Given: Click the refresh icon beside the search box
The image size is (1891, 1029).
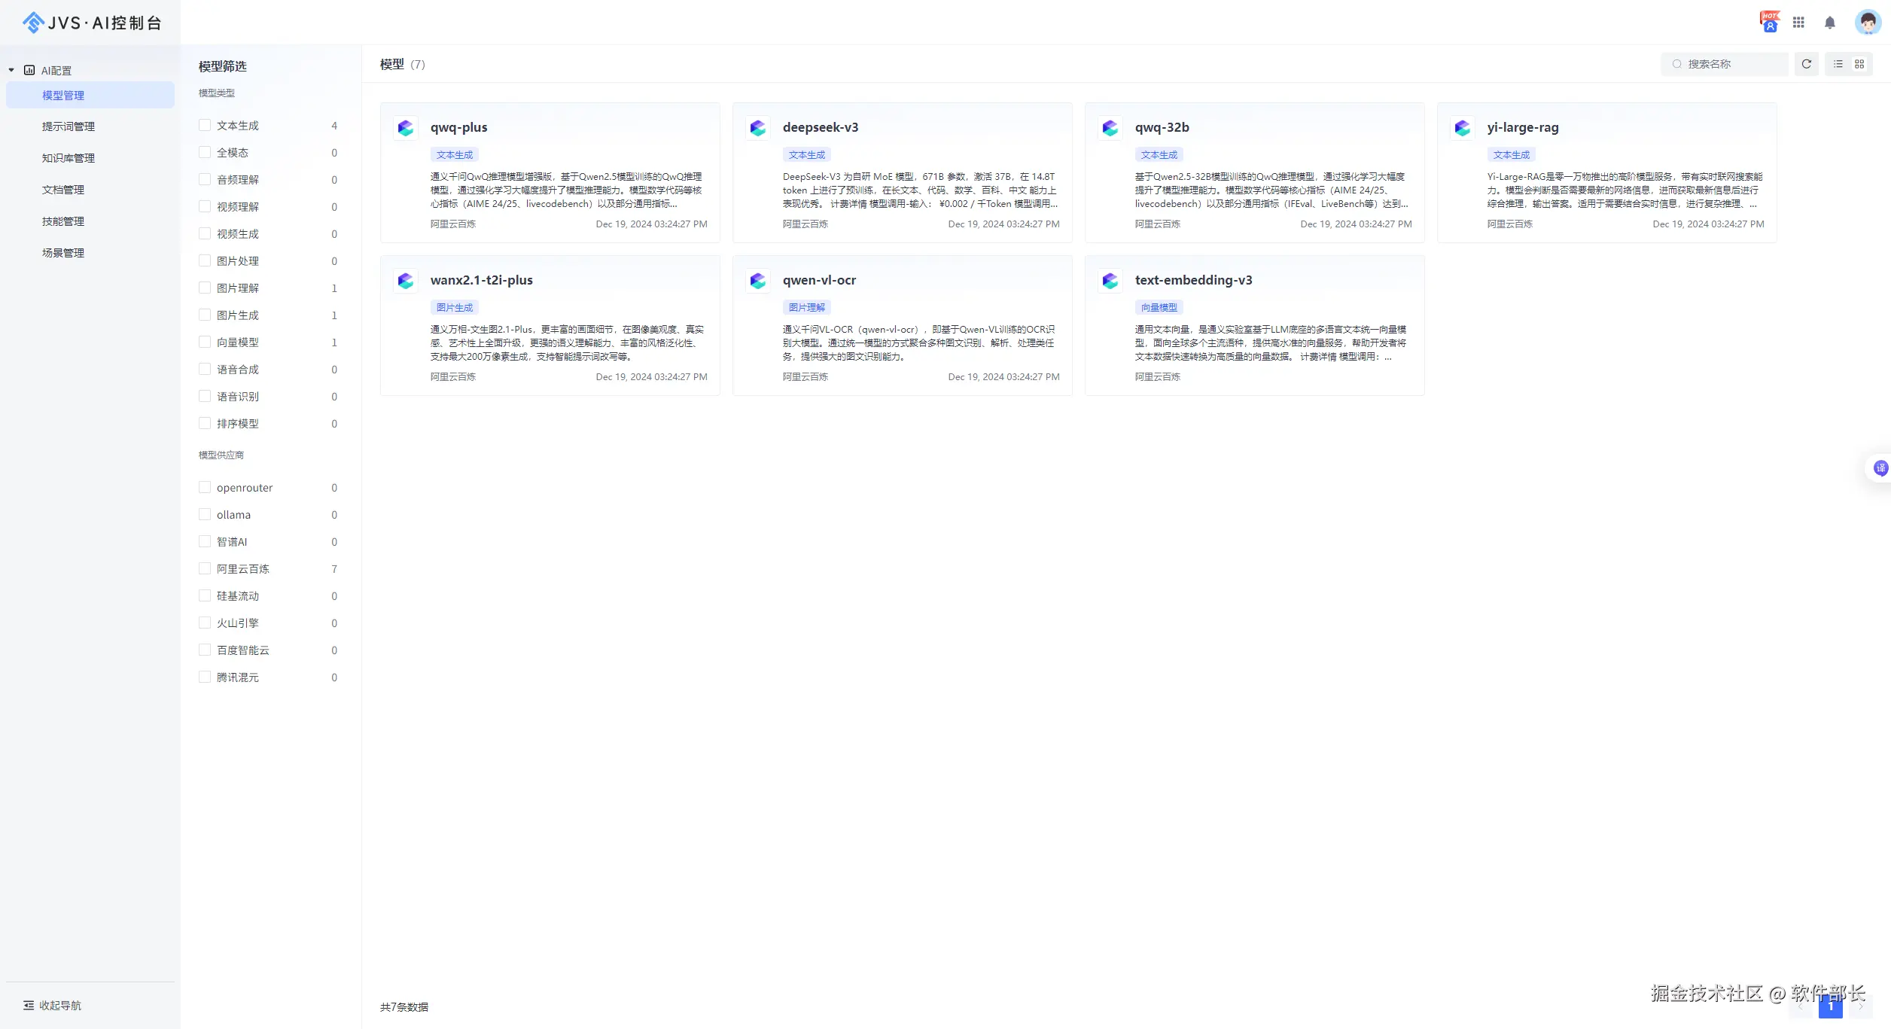Looking at the screenshot, I should pyautogui.click(x=1806, y=64).
